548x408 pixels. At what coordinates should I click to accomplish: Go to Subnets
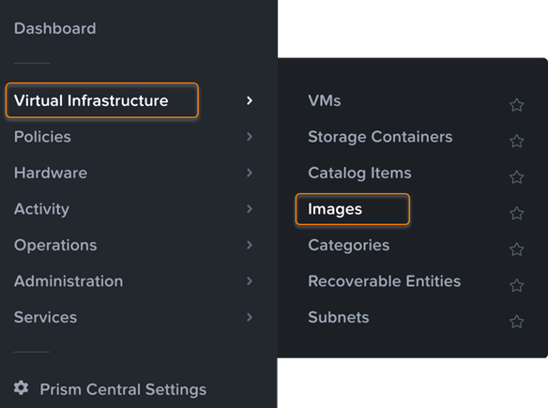(339, 317)
